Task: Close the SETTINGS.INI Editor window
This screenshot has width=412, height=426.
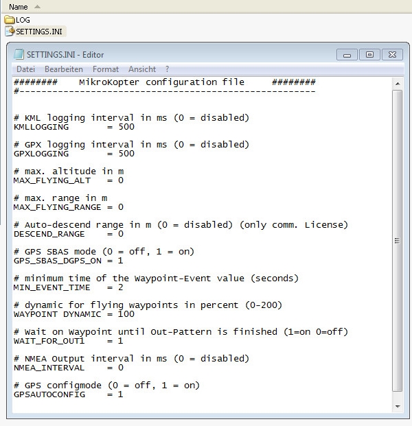Action: 391,54
